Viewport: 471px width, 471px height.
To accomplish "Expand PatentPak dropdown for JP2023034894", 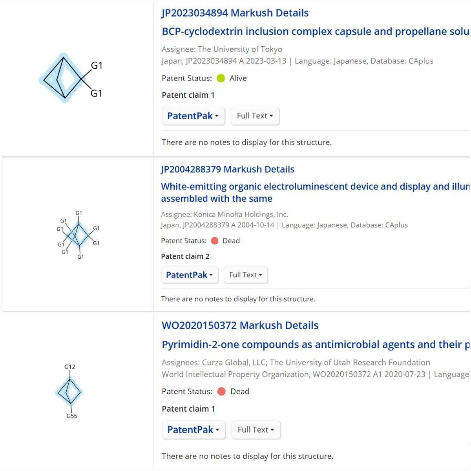I will point(193,116).
